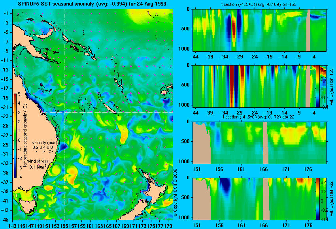Image resolution: width=336 pixels, height=229 pixels.
Task: Click the '© Copyright CSIRO 2006' notice
Action: pos(175,193)
